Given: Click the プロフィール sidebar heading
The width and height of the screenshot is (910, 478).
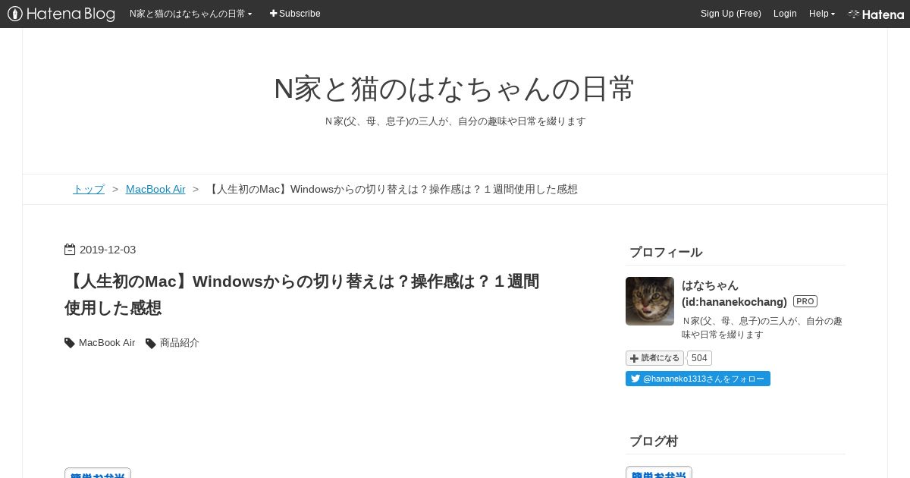Looking at the screenshot, I should click(x=666, y=253).
